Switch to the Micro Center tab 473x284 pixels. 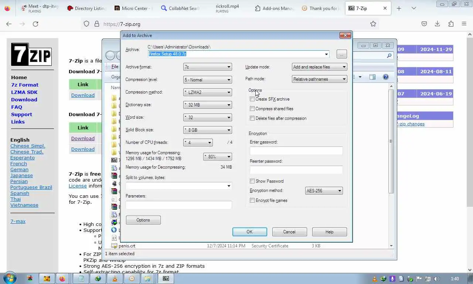click(133, 8)
